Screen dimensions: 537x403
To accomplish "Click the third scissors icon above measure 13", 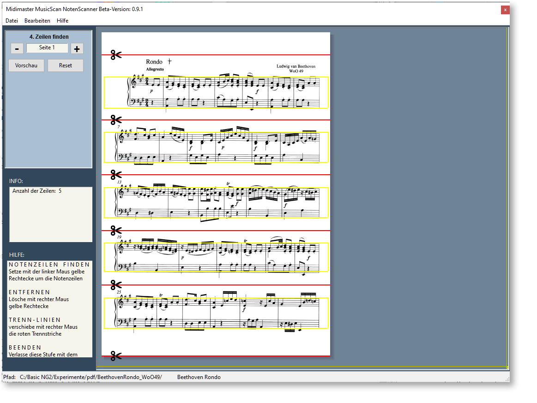I will 116,175.
